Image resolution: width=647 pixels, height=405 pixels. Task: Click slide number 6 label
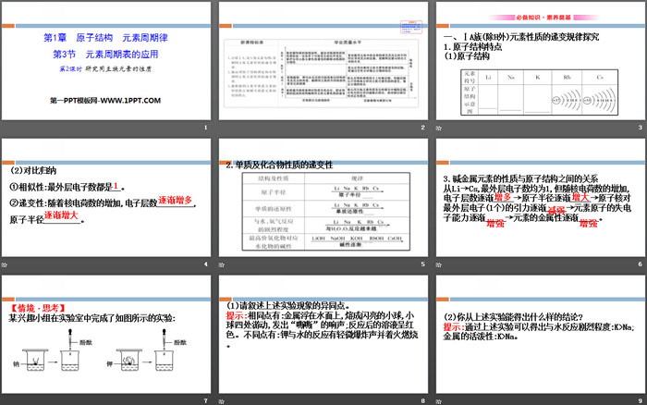pyautogui.click(x=640, y=264)
